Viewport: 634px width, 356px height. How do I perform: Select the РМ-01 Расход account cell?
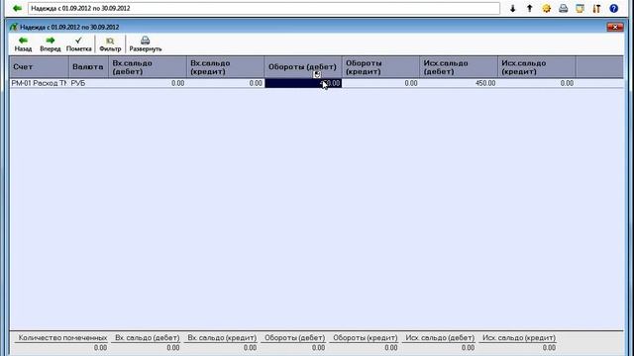click(x=40, y=83)
